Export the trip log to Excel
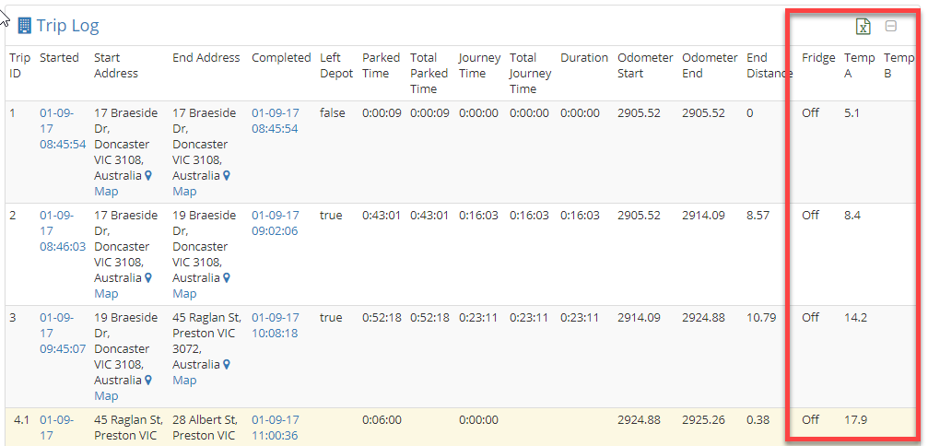This screenshot has height=446, width=928. (x=863, y=26)
